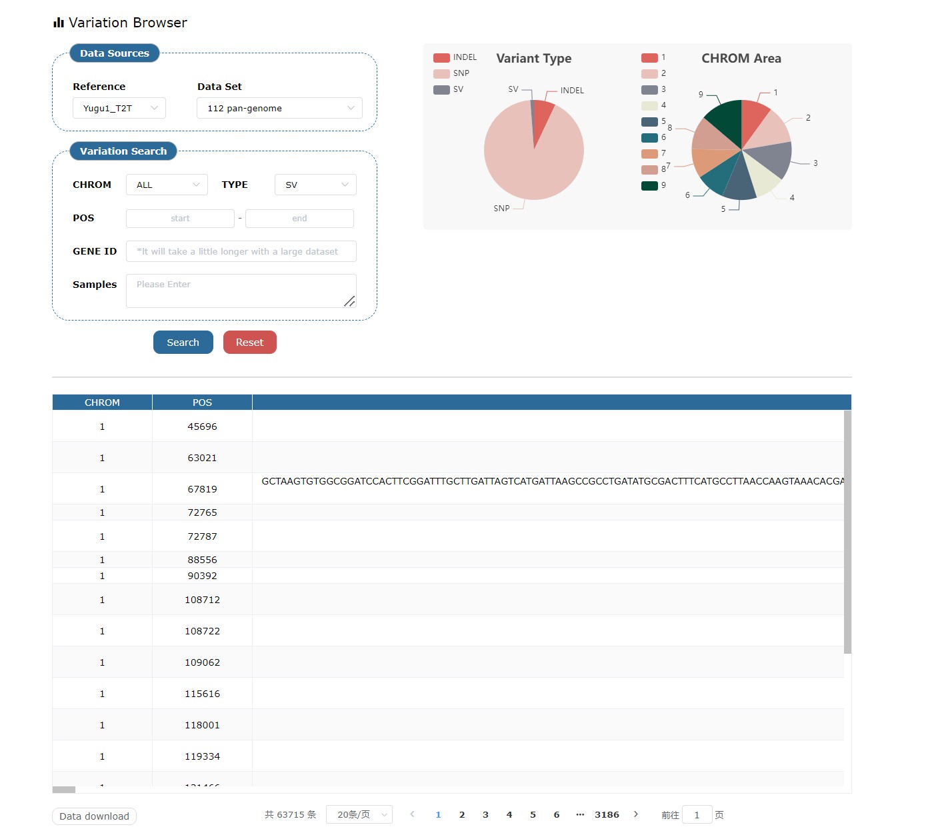Click the GCTAAGTGTGGCGGATCC sequence cell

[x=548, y=488]
